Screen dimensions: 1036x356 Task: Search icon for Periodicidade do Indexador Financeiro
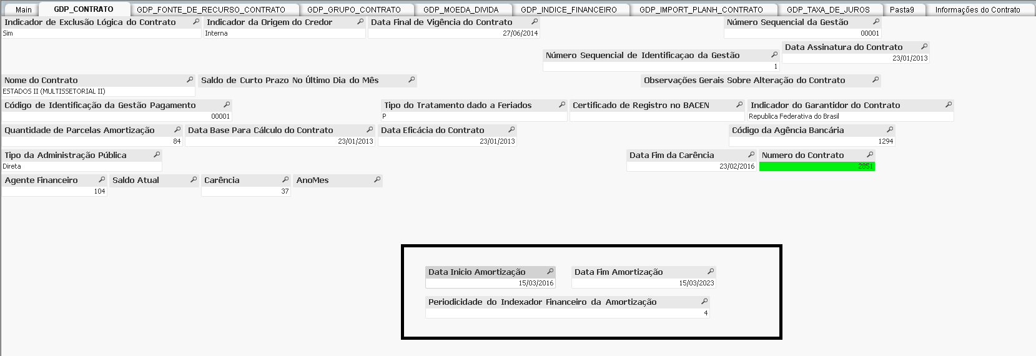click(x=704, y=302)
